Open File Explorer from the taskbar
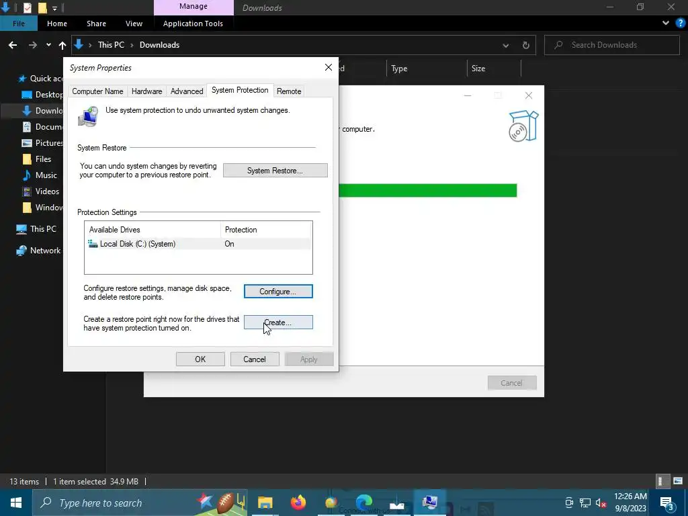 point(265,503)
